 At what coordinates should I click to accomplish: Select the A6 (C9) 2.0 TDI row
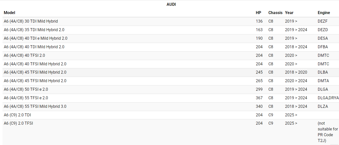point(17,115)
